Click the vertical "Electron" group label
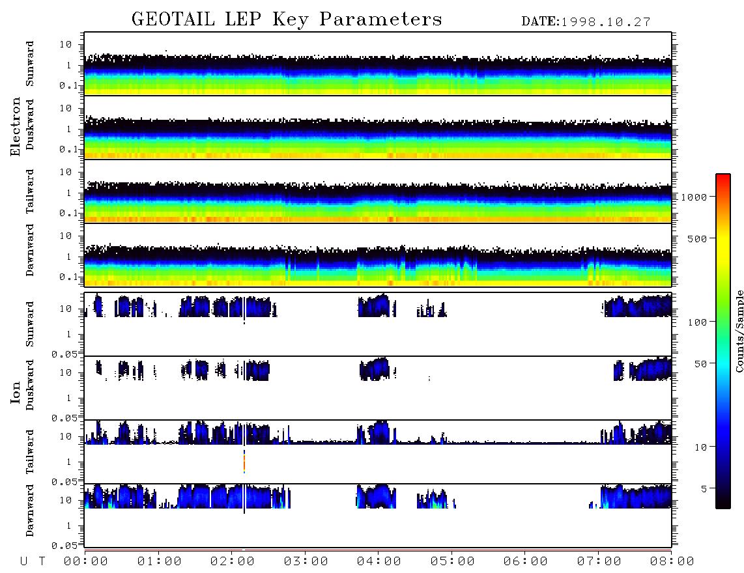This screenshot has height=573, width=744. pos(15,126)
